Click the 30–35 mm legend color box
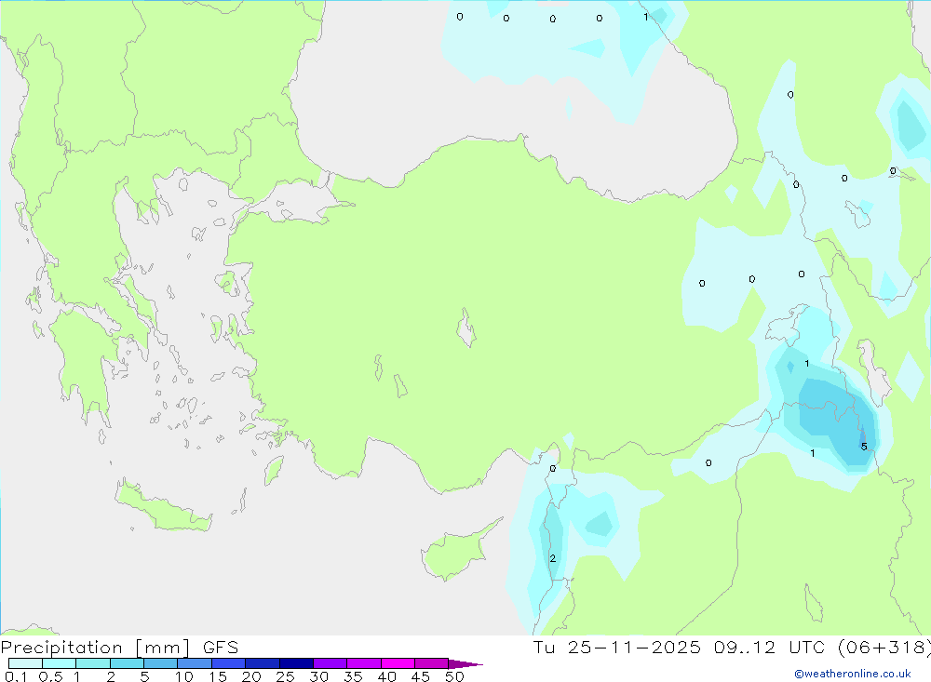 pyautogui.click(x=331, y=663)
